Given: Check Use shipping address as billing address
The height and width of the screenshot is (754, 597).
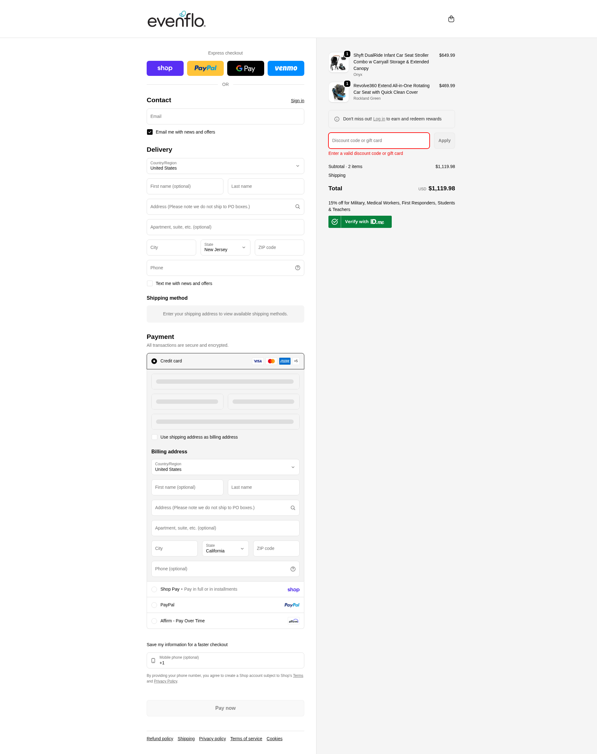Looking at the screenshot, I should click(154, 437).
